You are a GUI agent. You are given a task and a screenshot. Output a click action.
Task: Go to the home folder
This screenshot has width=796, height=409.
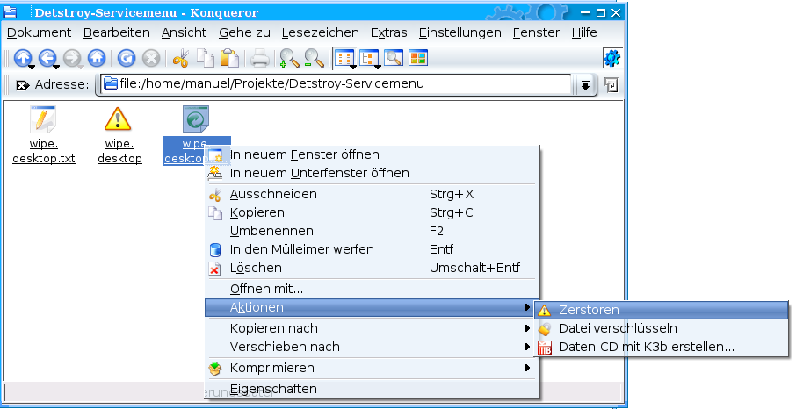click(x=97, y=58)
